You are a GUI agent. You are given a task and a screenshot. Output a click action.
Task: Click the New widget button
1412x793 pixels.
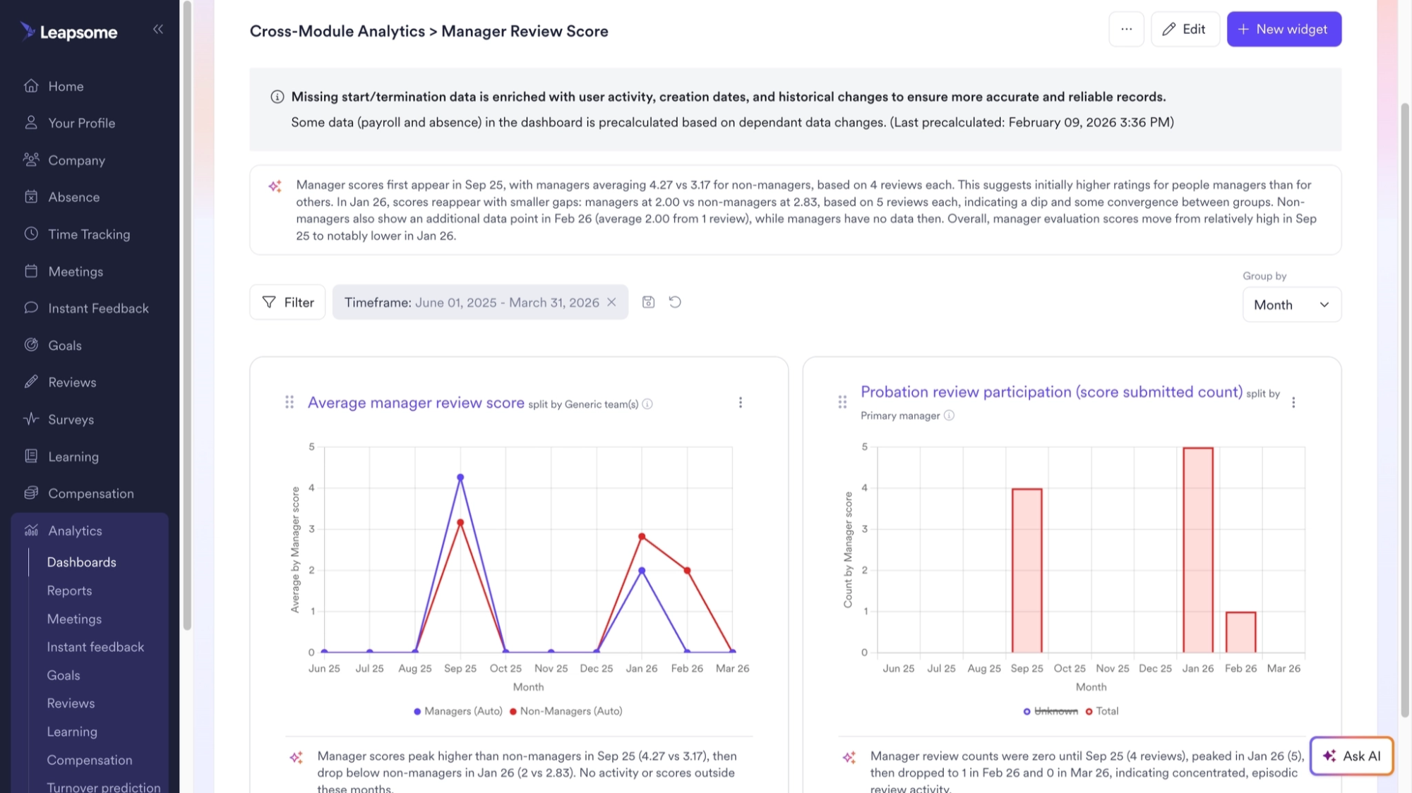pyautogui.click(x=1284, y=29)
